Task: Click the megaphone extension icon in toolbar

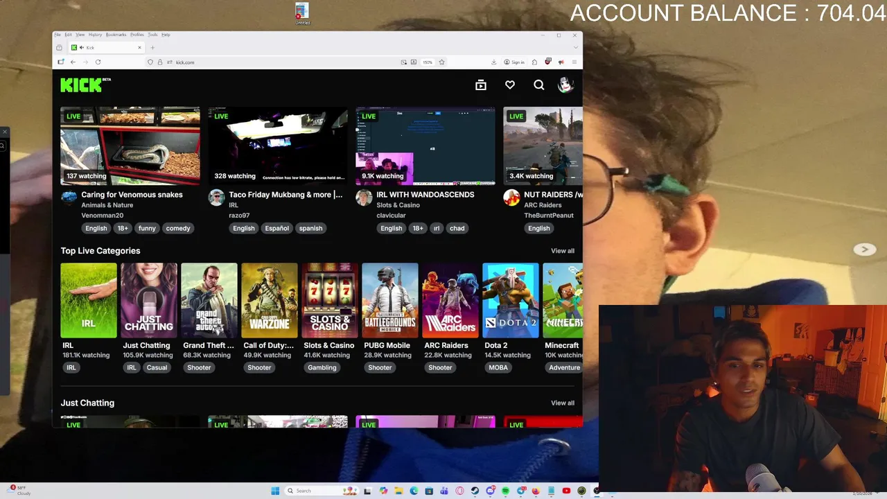Action: pyautogui.click(x=561, y=62)
